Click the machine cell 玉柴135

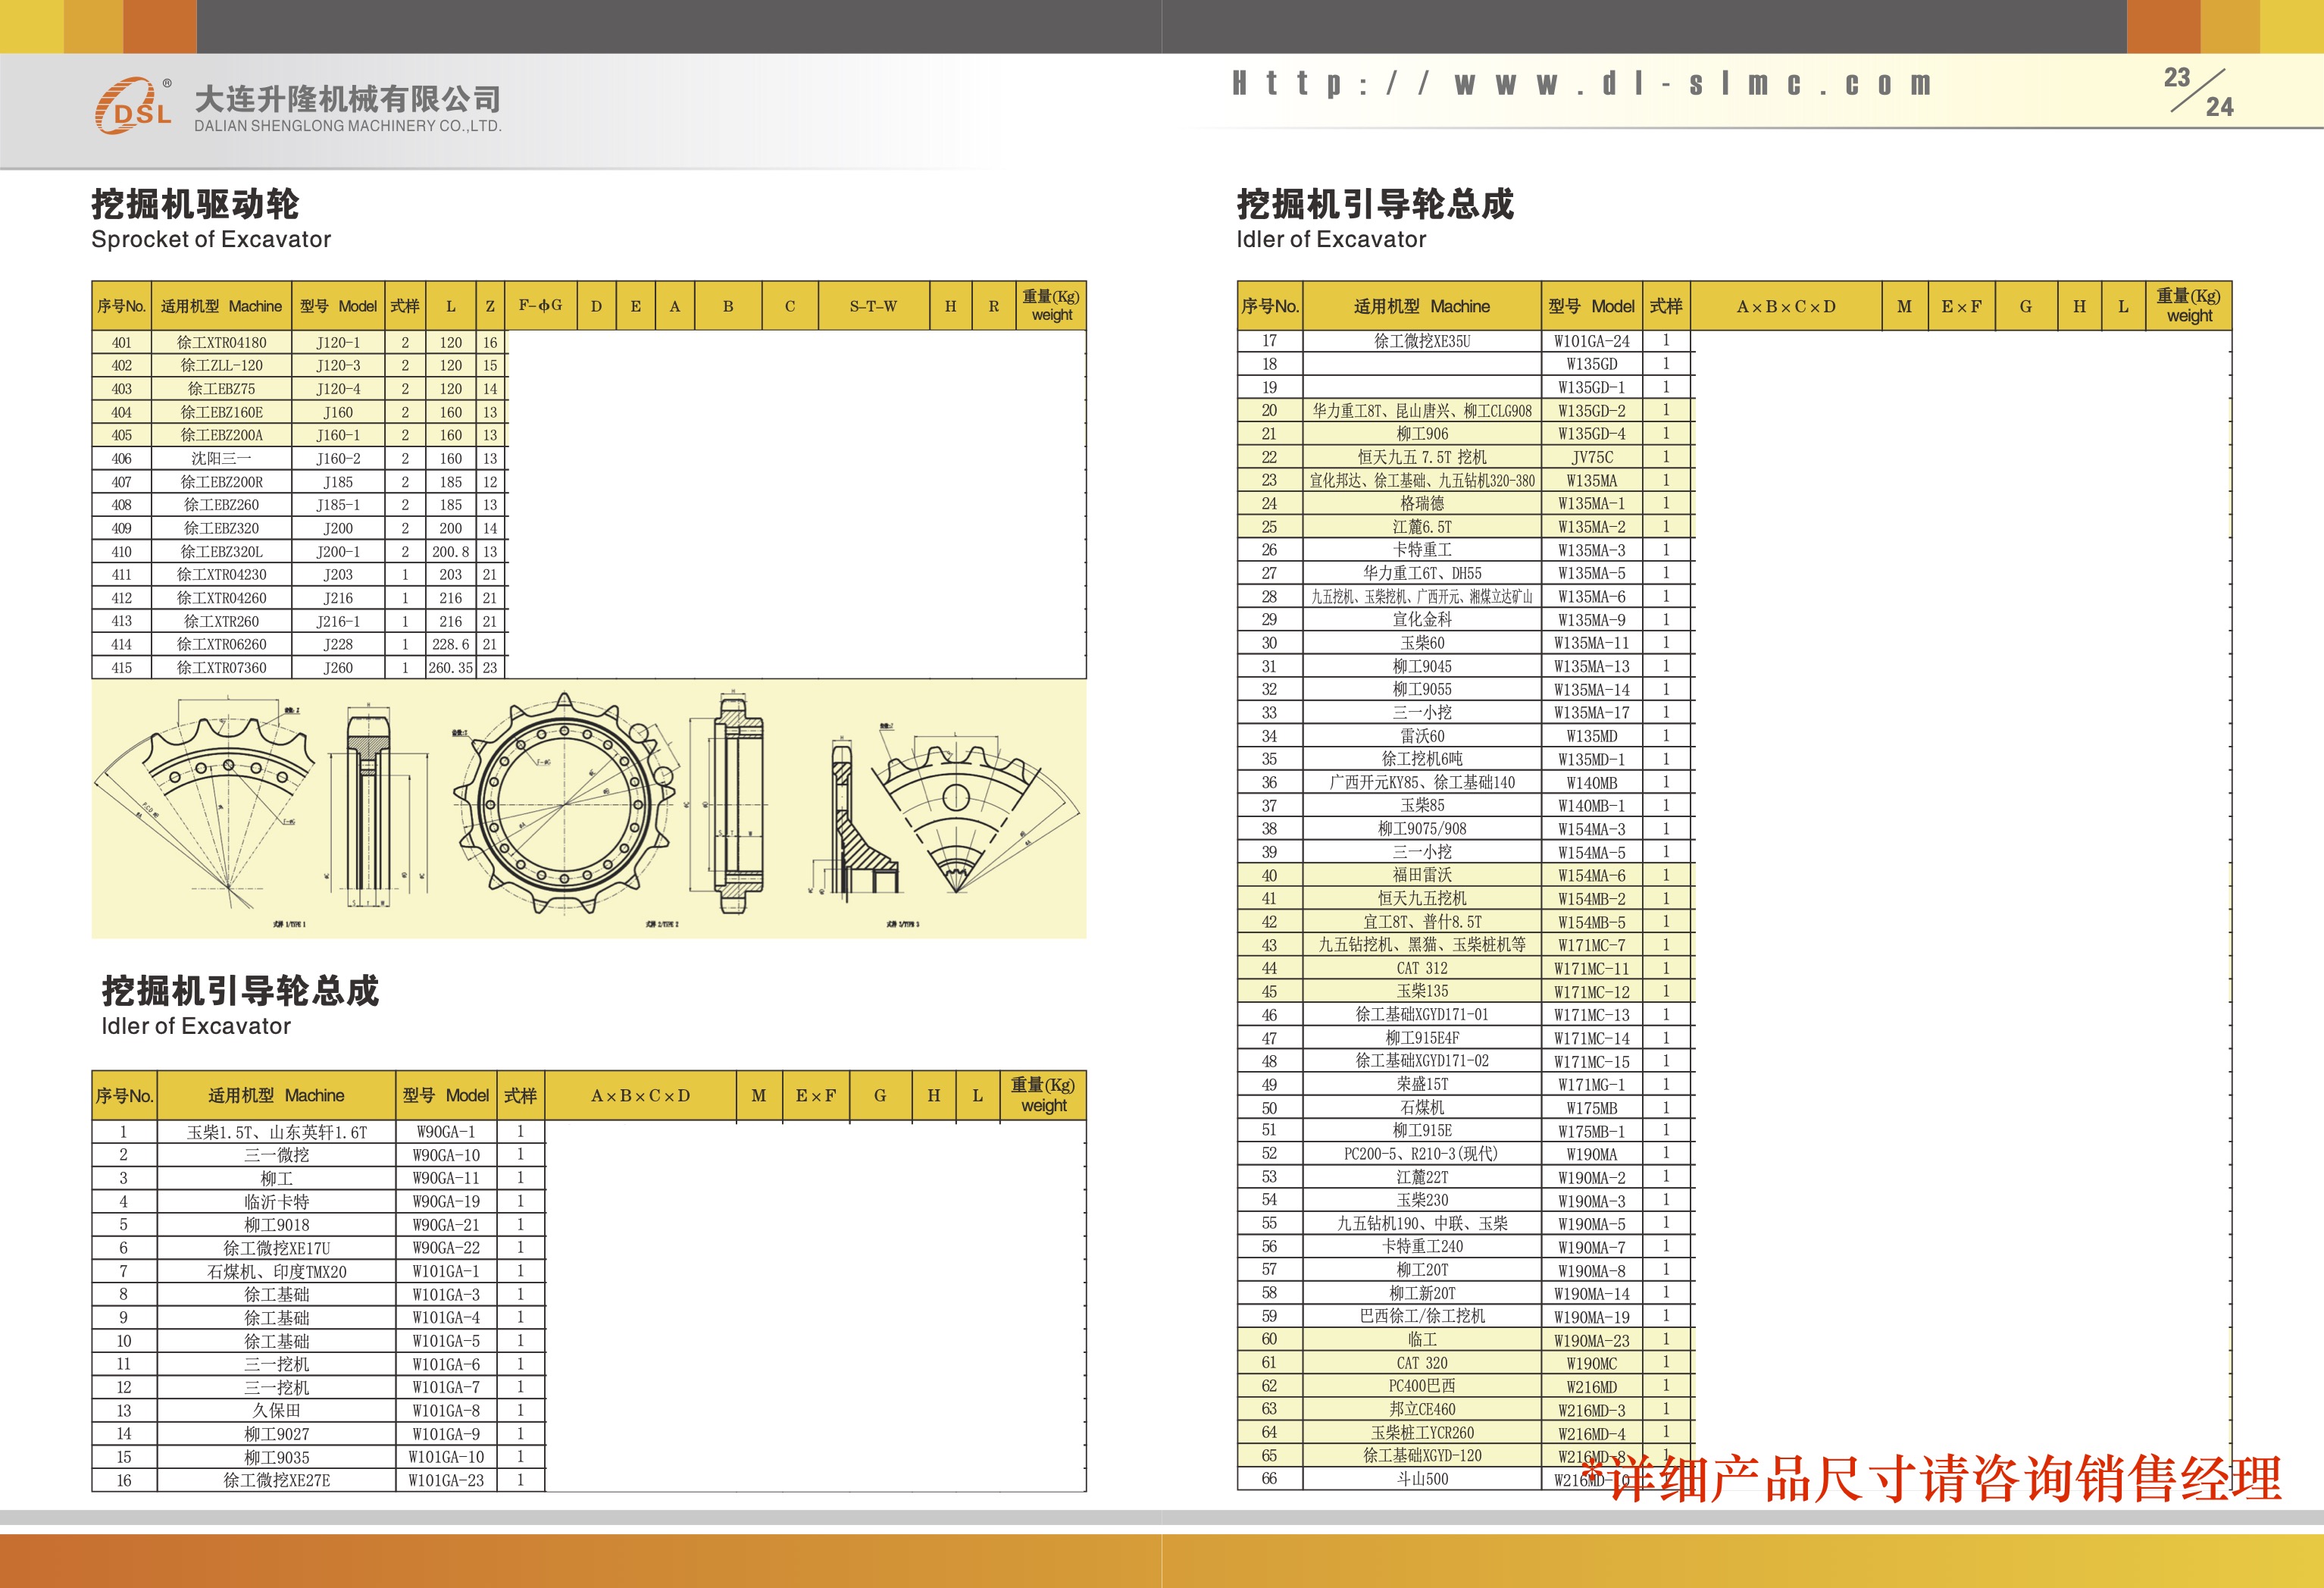[1422, 991]
